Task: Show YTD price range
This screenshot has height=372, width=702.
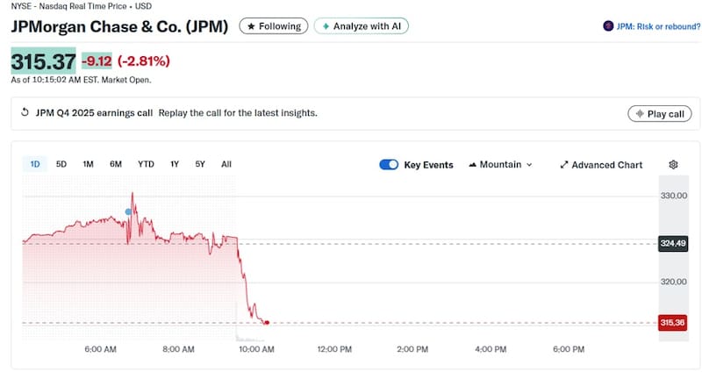Action: click(x=146, y=164)
